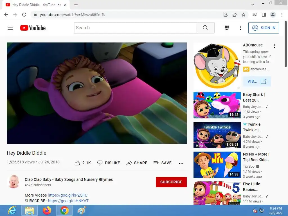Open Paint from the taskbar
The height and width of the screenshot is (216, 288).
point(82,210)
